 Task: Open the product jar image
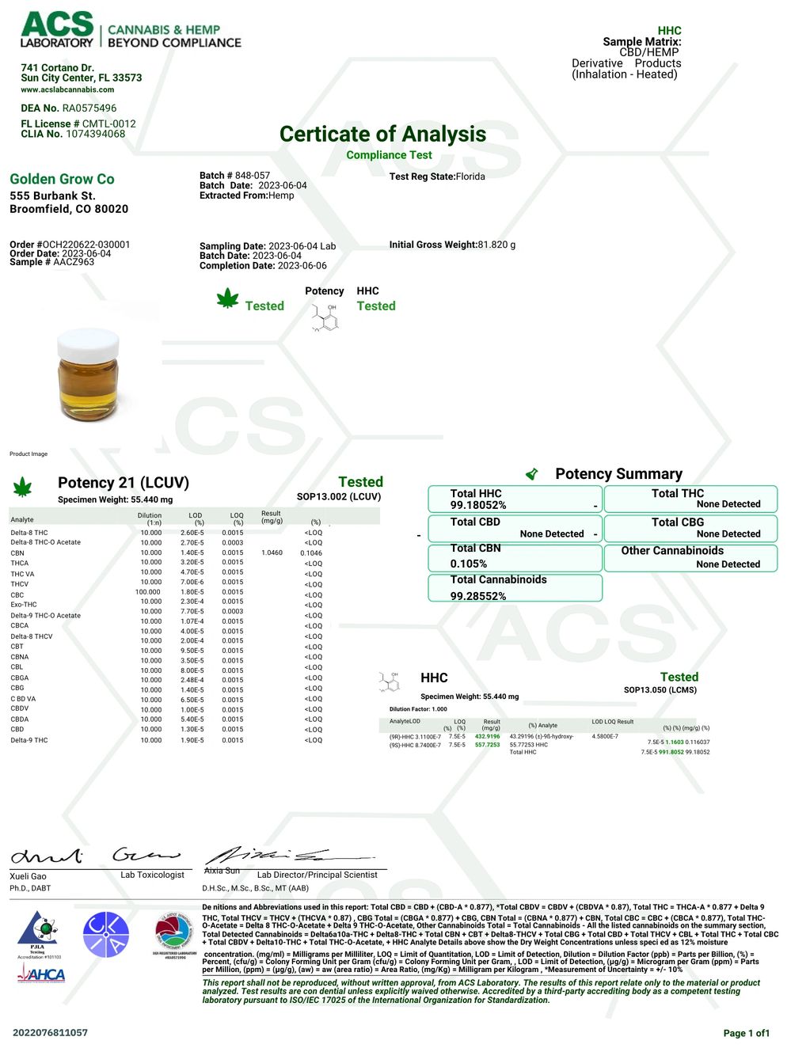89,375
